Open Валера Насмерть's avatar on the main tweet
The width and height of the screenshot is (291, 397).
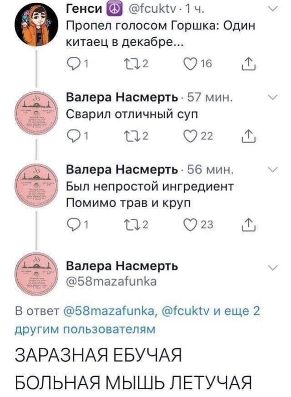click(x=36, y=274)
